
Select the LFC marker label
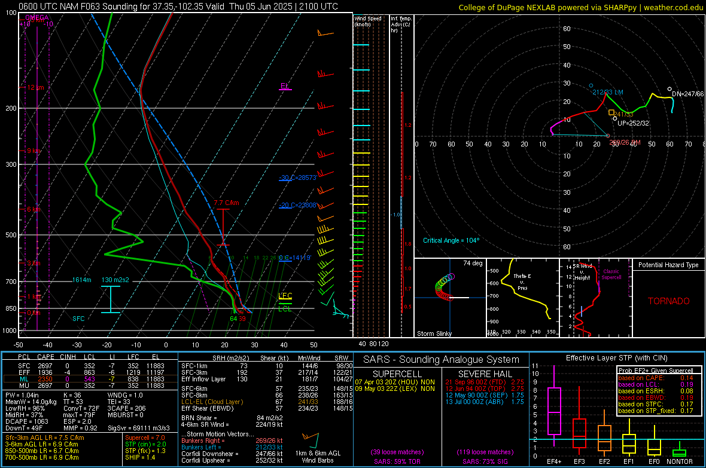(285, 296)
